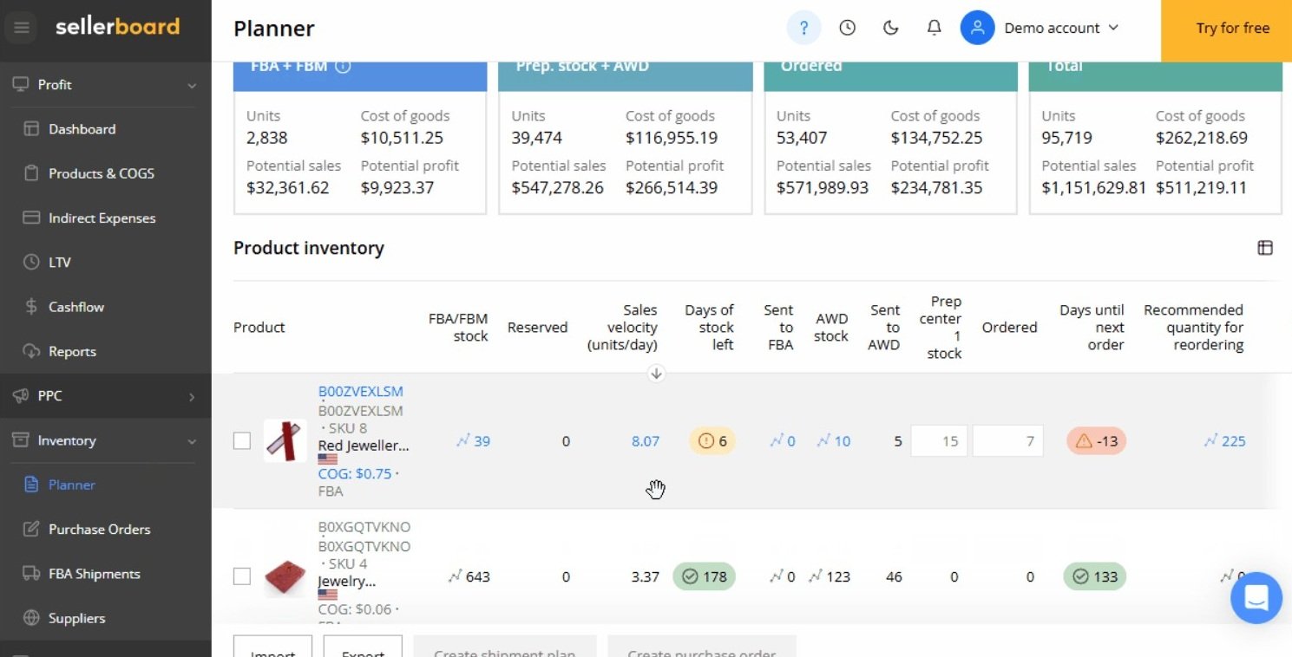Open the help question mark icon
Viewport: 1292px width, 657px height.
[x=803, y=28]
